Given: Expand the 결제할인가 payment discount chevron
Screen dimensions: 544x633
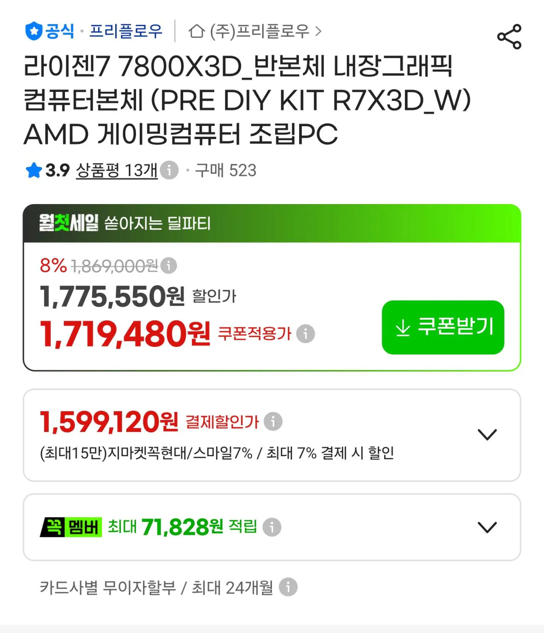Looking at the screenshot, I should (x=487, y=434).
